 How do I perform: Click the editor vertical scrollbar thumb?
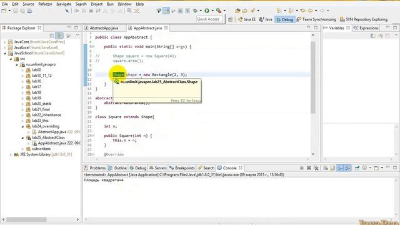click(x=313, y=77)
